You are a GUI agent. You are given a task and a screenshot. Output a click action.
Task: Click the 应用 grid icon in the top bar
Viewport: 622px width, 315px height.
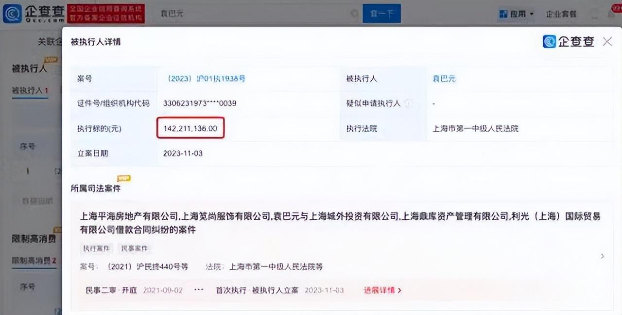coord(503,14)
